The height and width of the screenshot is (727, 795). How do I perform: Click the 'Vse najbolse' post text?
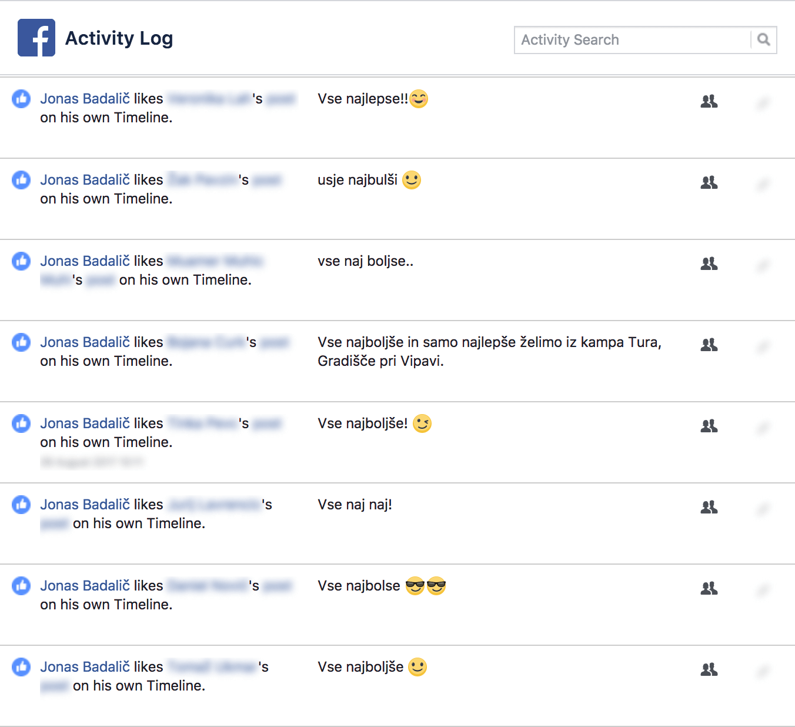tap(359, 586)
